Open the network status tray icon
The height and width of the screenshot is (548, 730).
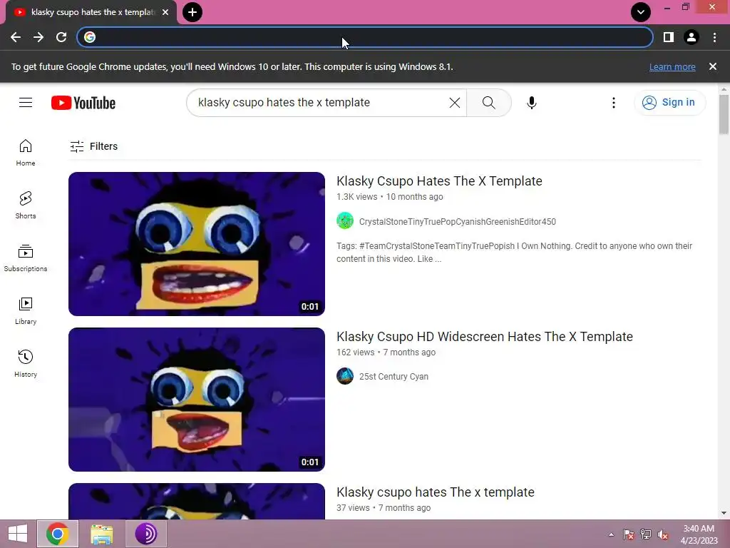coord(646,534)
